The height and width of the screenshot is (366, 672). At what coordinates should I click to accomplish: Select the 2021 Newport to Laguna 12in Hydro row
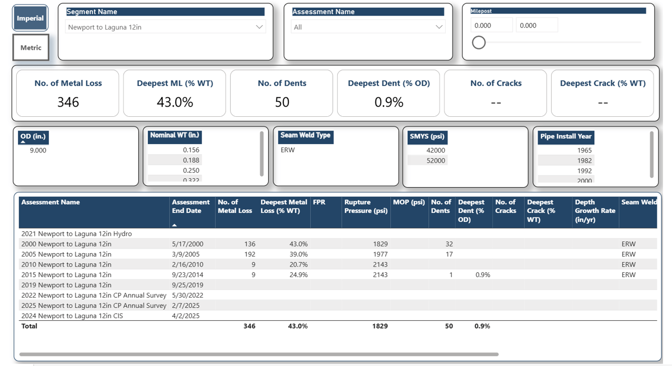[x=76, y=234]
